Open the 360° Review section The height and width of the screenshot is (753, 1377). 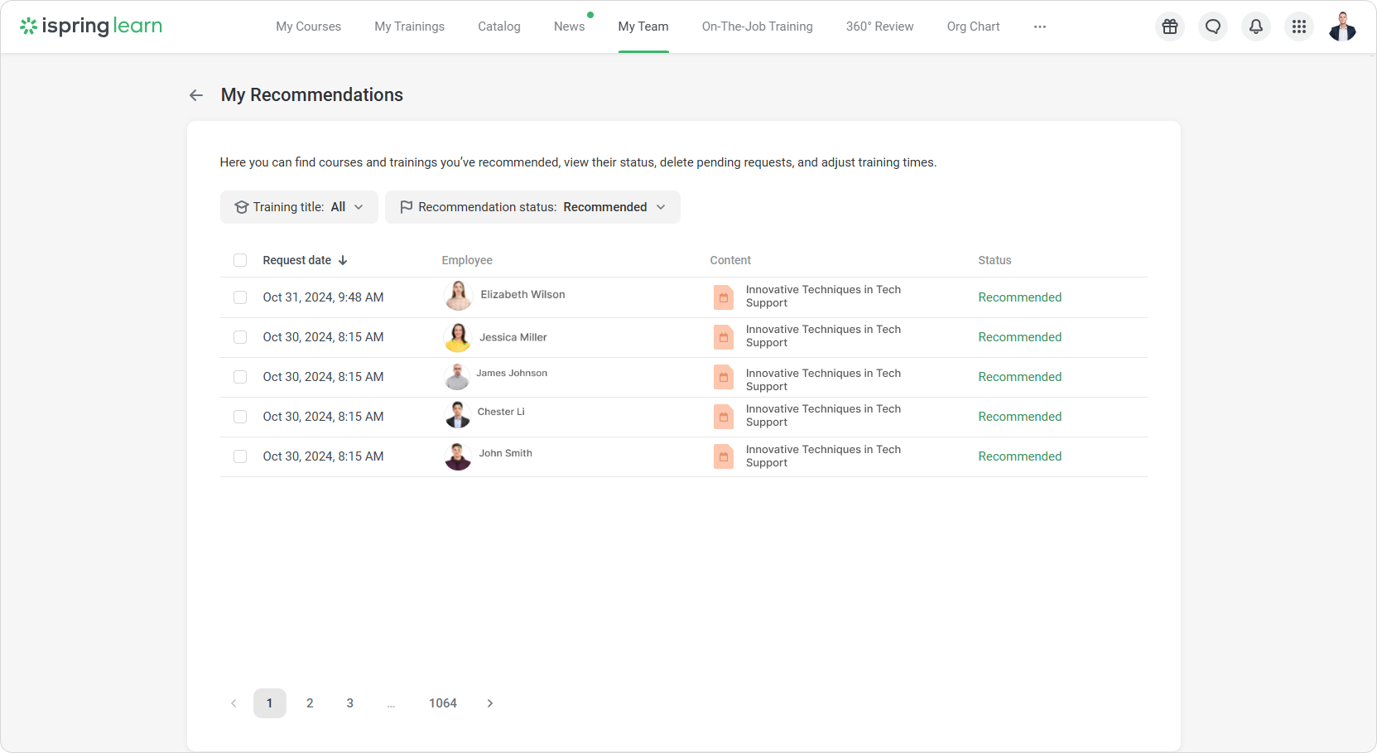tap(879, 26)
